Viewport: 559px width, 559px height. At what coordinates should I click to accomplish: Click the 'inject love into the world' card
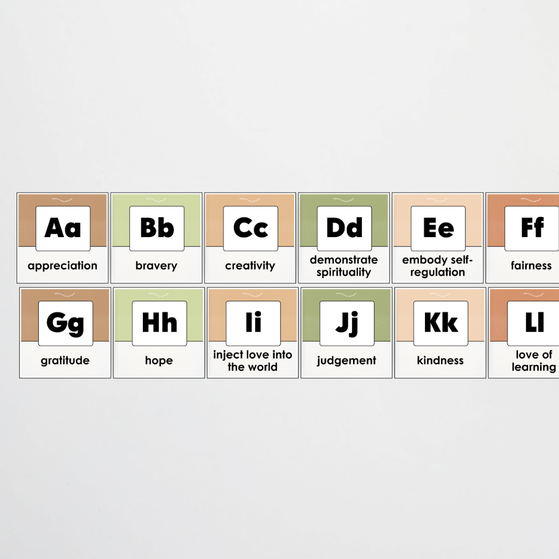pos(252,361)
